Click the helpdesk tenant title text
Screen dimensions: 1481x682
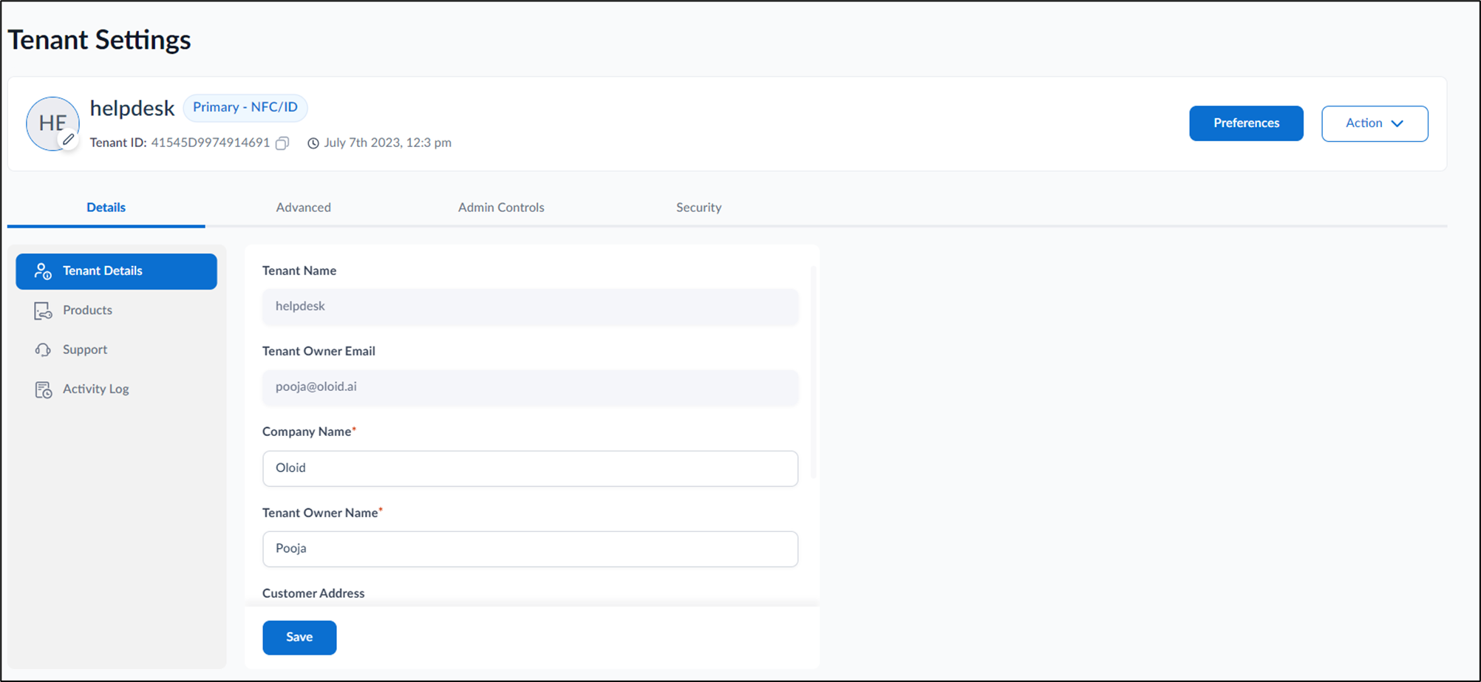pyautogui.click(x=132, y=109)
